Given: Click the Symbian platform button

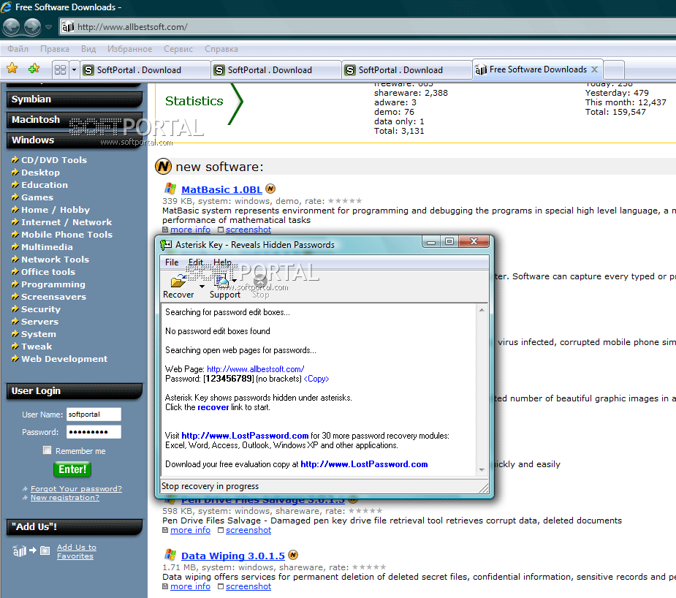Looking at the screenshot, I should click(x=74, y=99).
